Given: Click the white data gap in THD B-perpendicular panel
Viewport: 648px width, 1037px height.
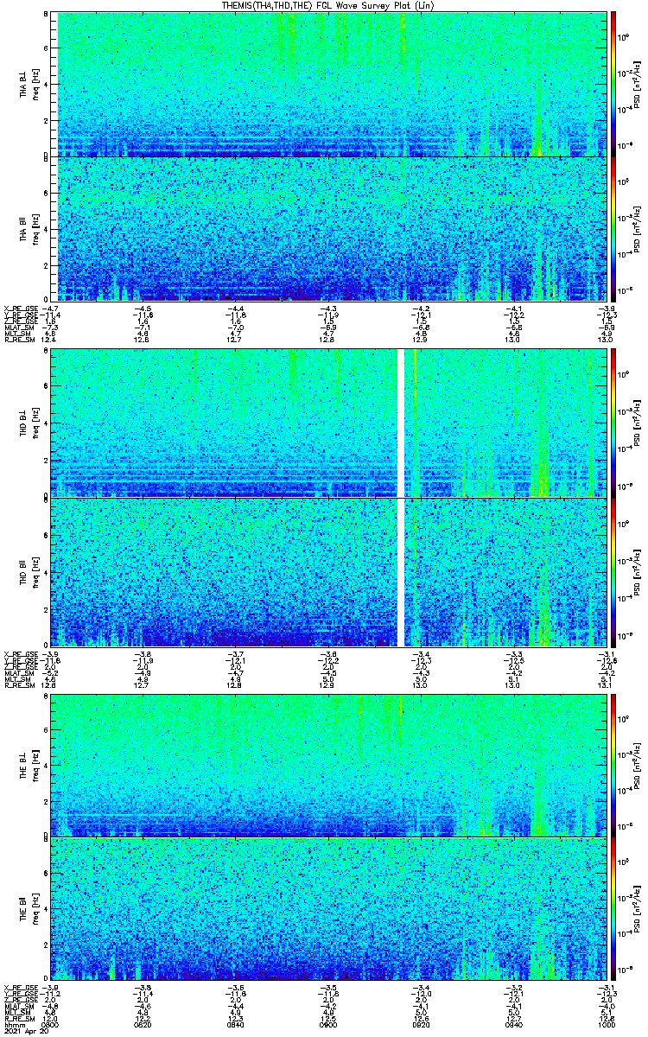Looking at the screenshot, I should pos(401,423).
